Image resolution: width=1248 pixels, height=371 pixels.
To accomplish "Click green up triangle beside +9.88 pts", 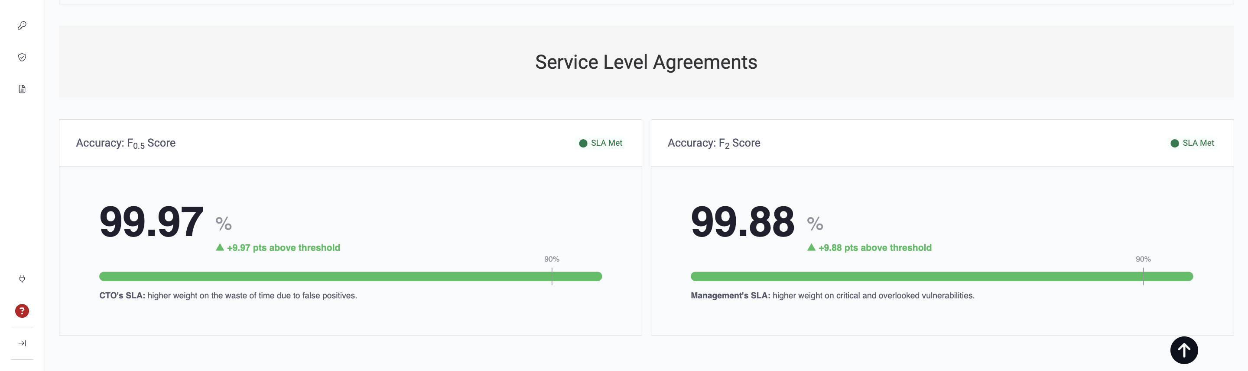I will pos(811,247).
